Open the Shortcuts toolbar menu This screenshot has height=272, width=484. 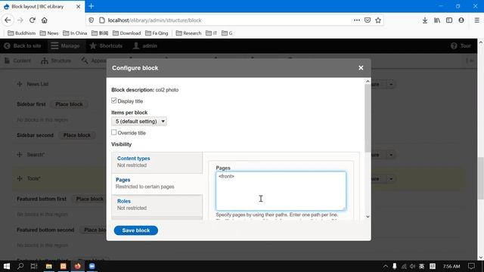pos(106,46)
